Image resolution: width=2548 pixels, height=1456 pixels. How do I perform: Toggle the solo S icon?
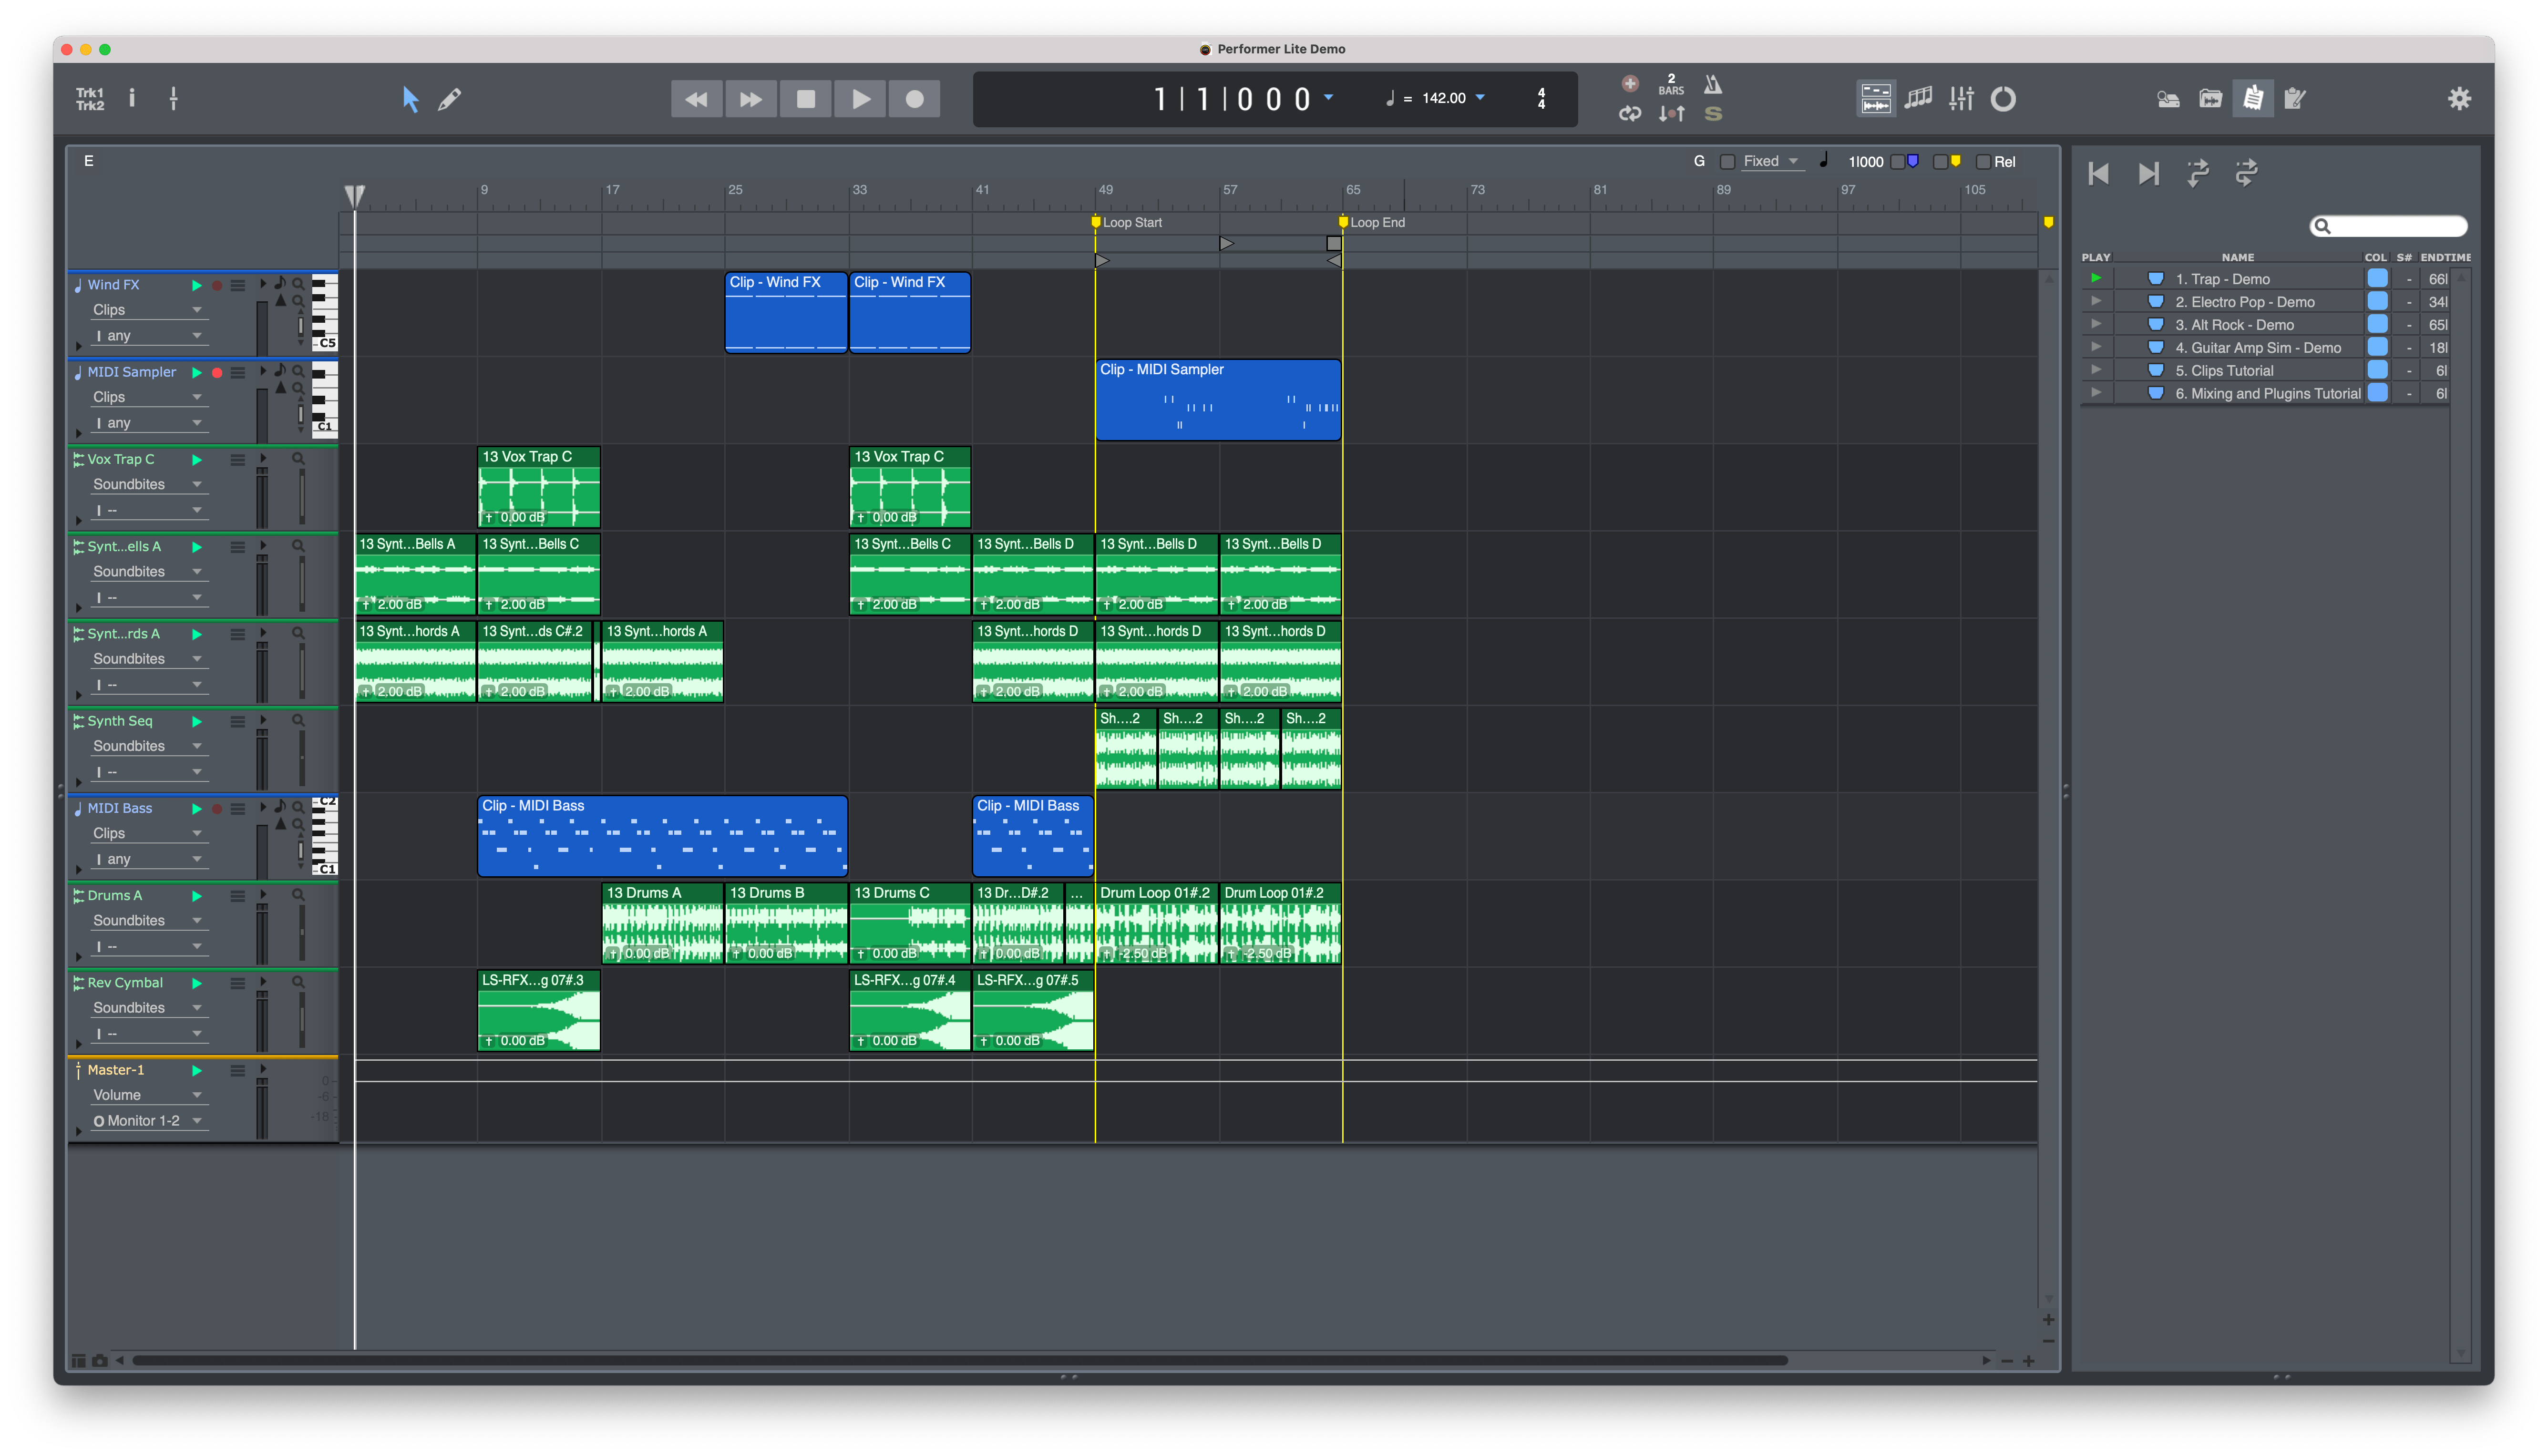(x=1713, y=114)
